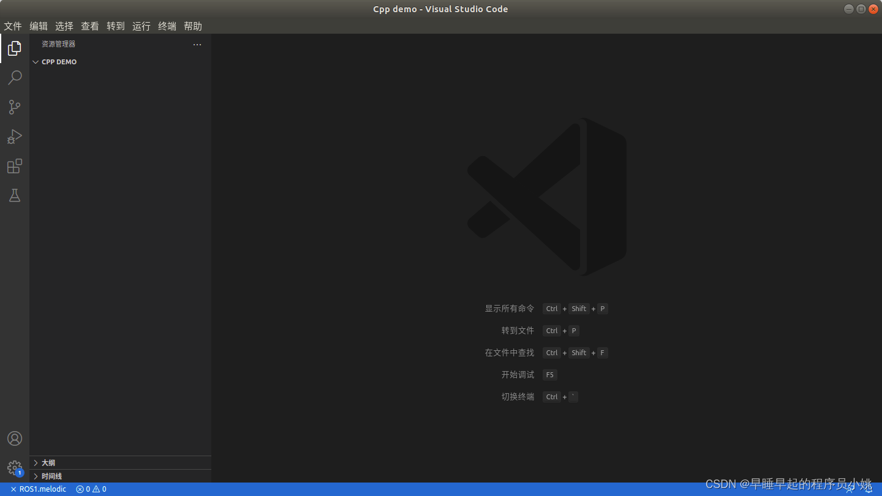
Task: Open the Search view magnifier icon
Action: [15, 78]
